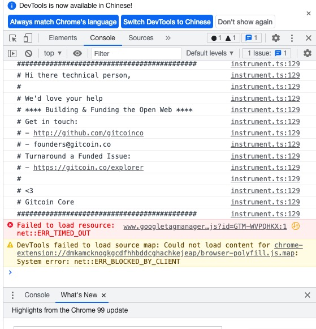Image resolution: width=316 pixels, height=329 pixels.
Task: Click Switch DevTools to Chinese button
Action: (x=167, y=22)
